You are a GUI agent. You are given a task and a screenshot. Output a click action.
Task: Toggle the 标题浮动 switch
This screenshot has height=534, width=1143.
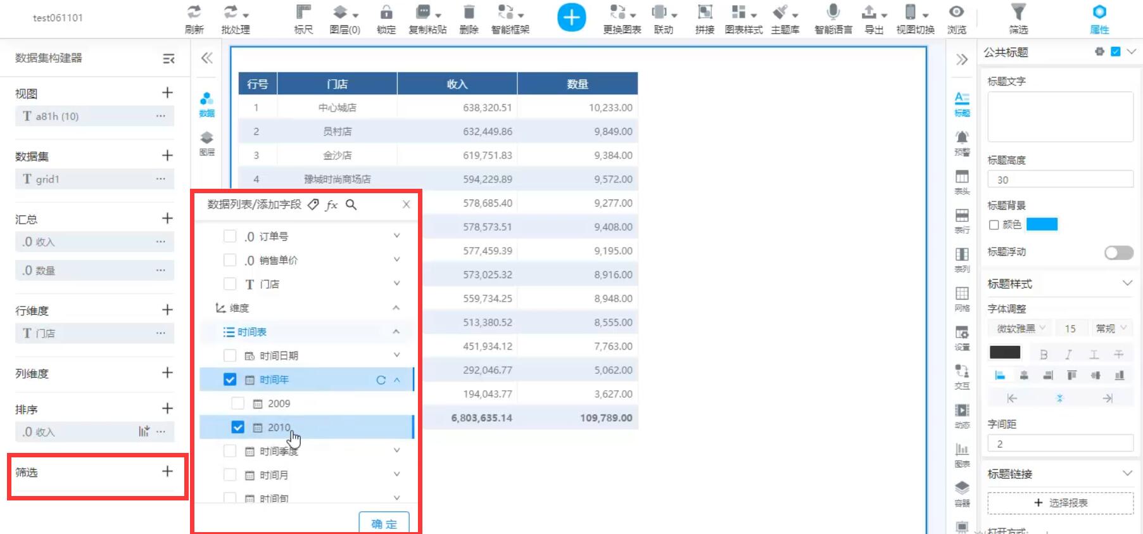coord(1118,253)
